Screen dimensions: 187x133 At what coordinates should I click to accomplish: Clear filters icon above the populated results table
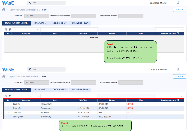pos(10,96)
